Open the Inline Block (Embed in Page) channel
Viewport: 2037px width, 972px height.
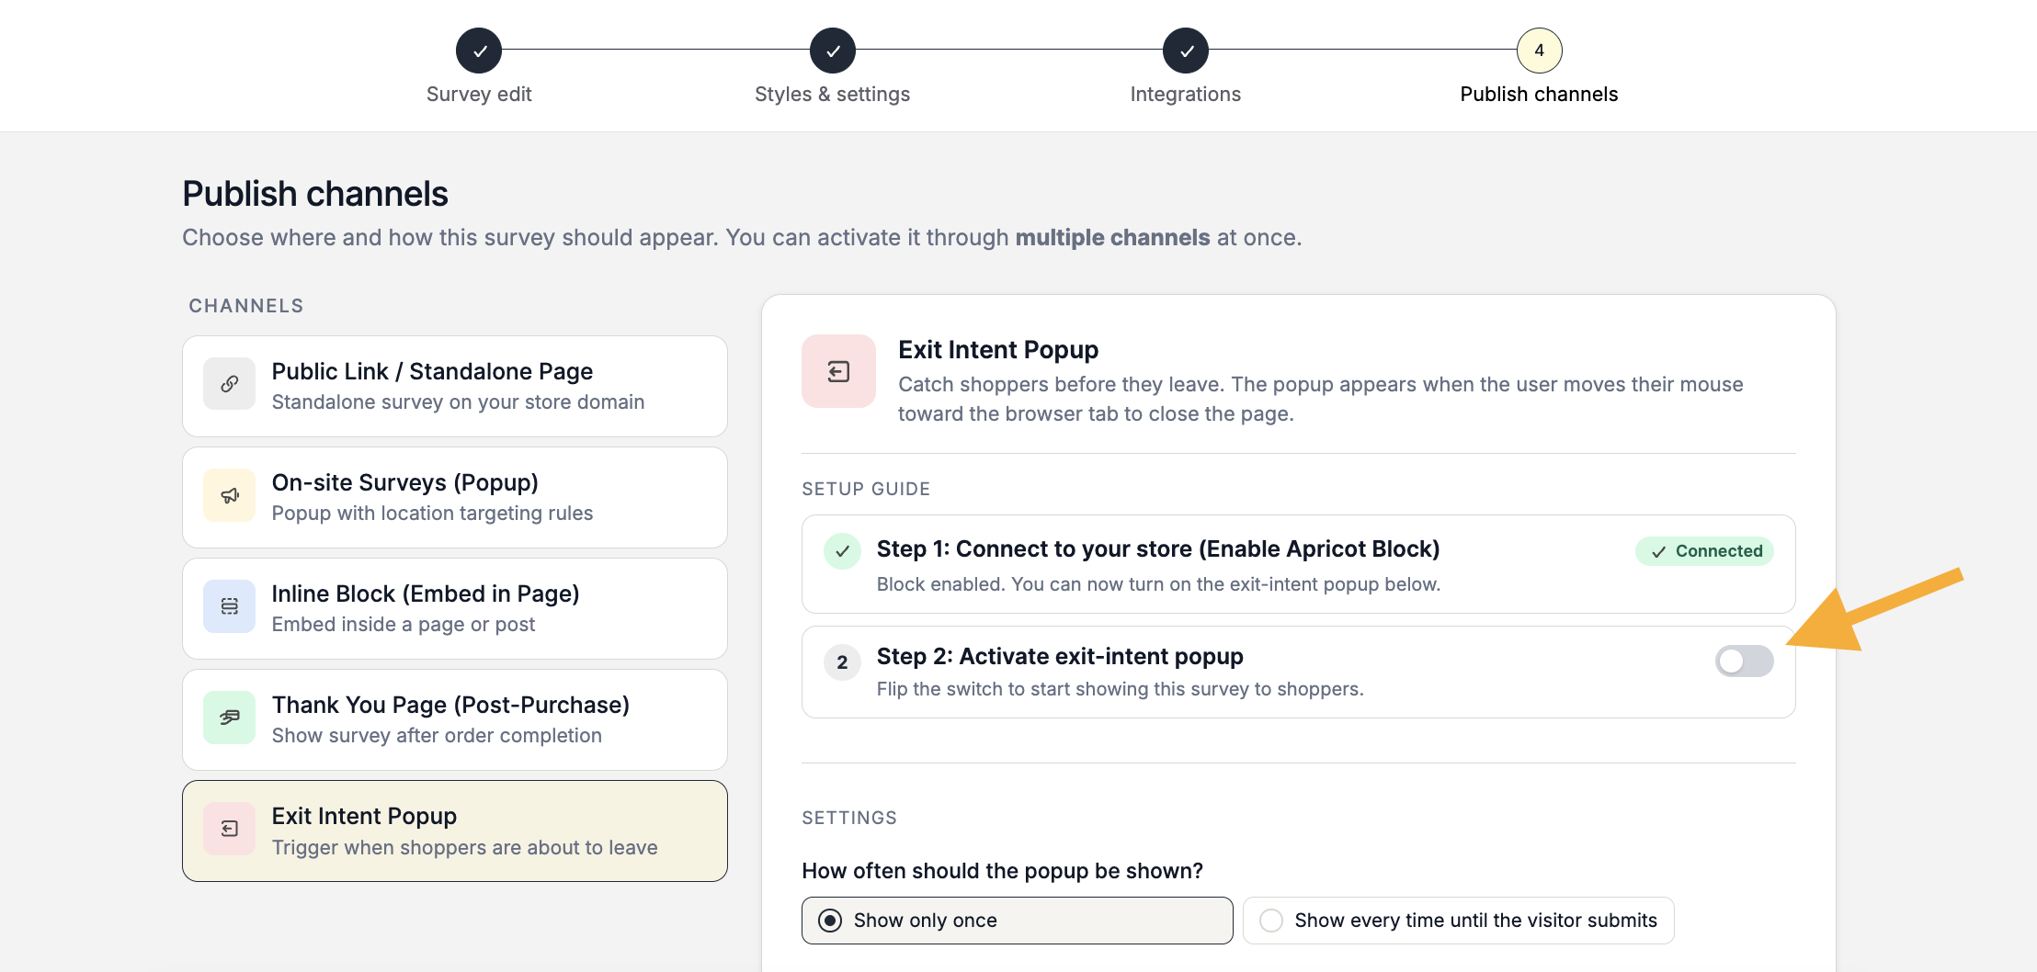pyautogui.click(x=455, y=608)
